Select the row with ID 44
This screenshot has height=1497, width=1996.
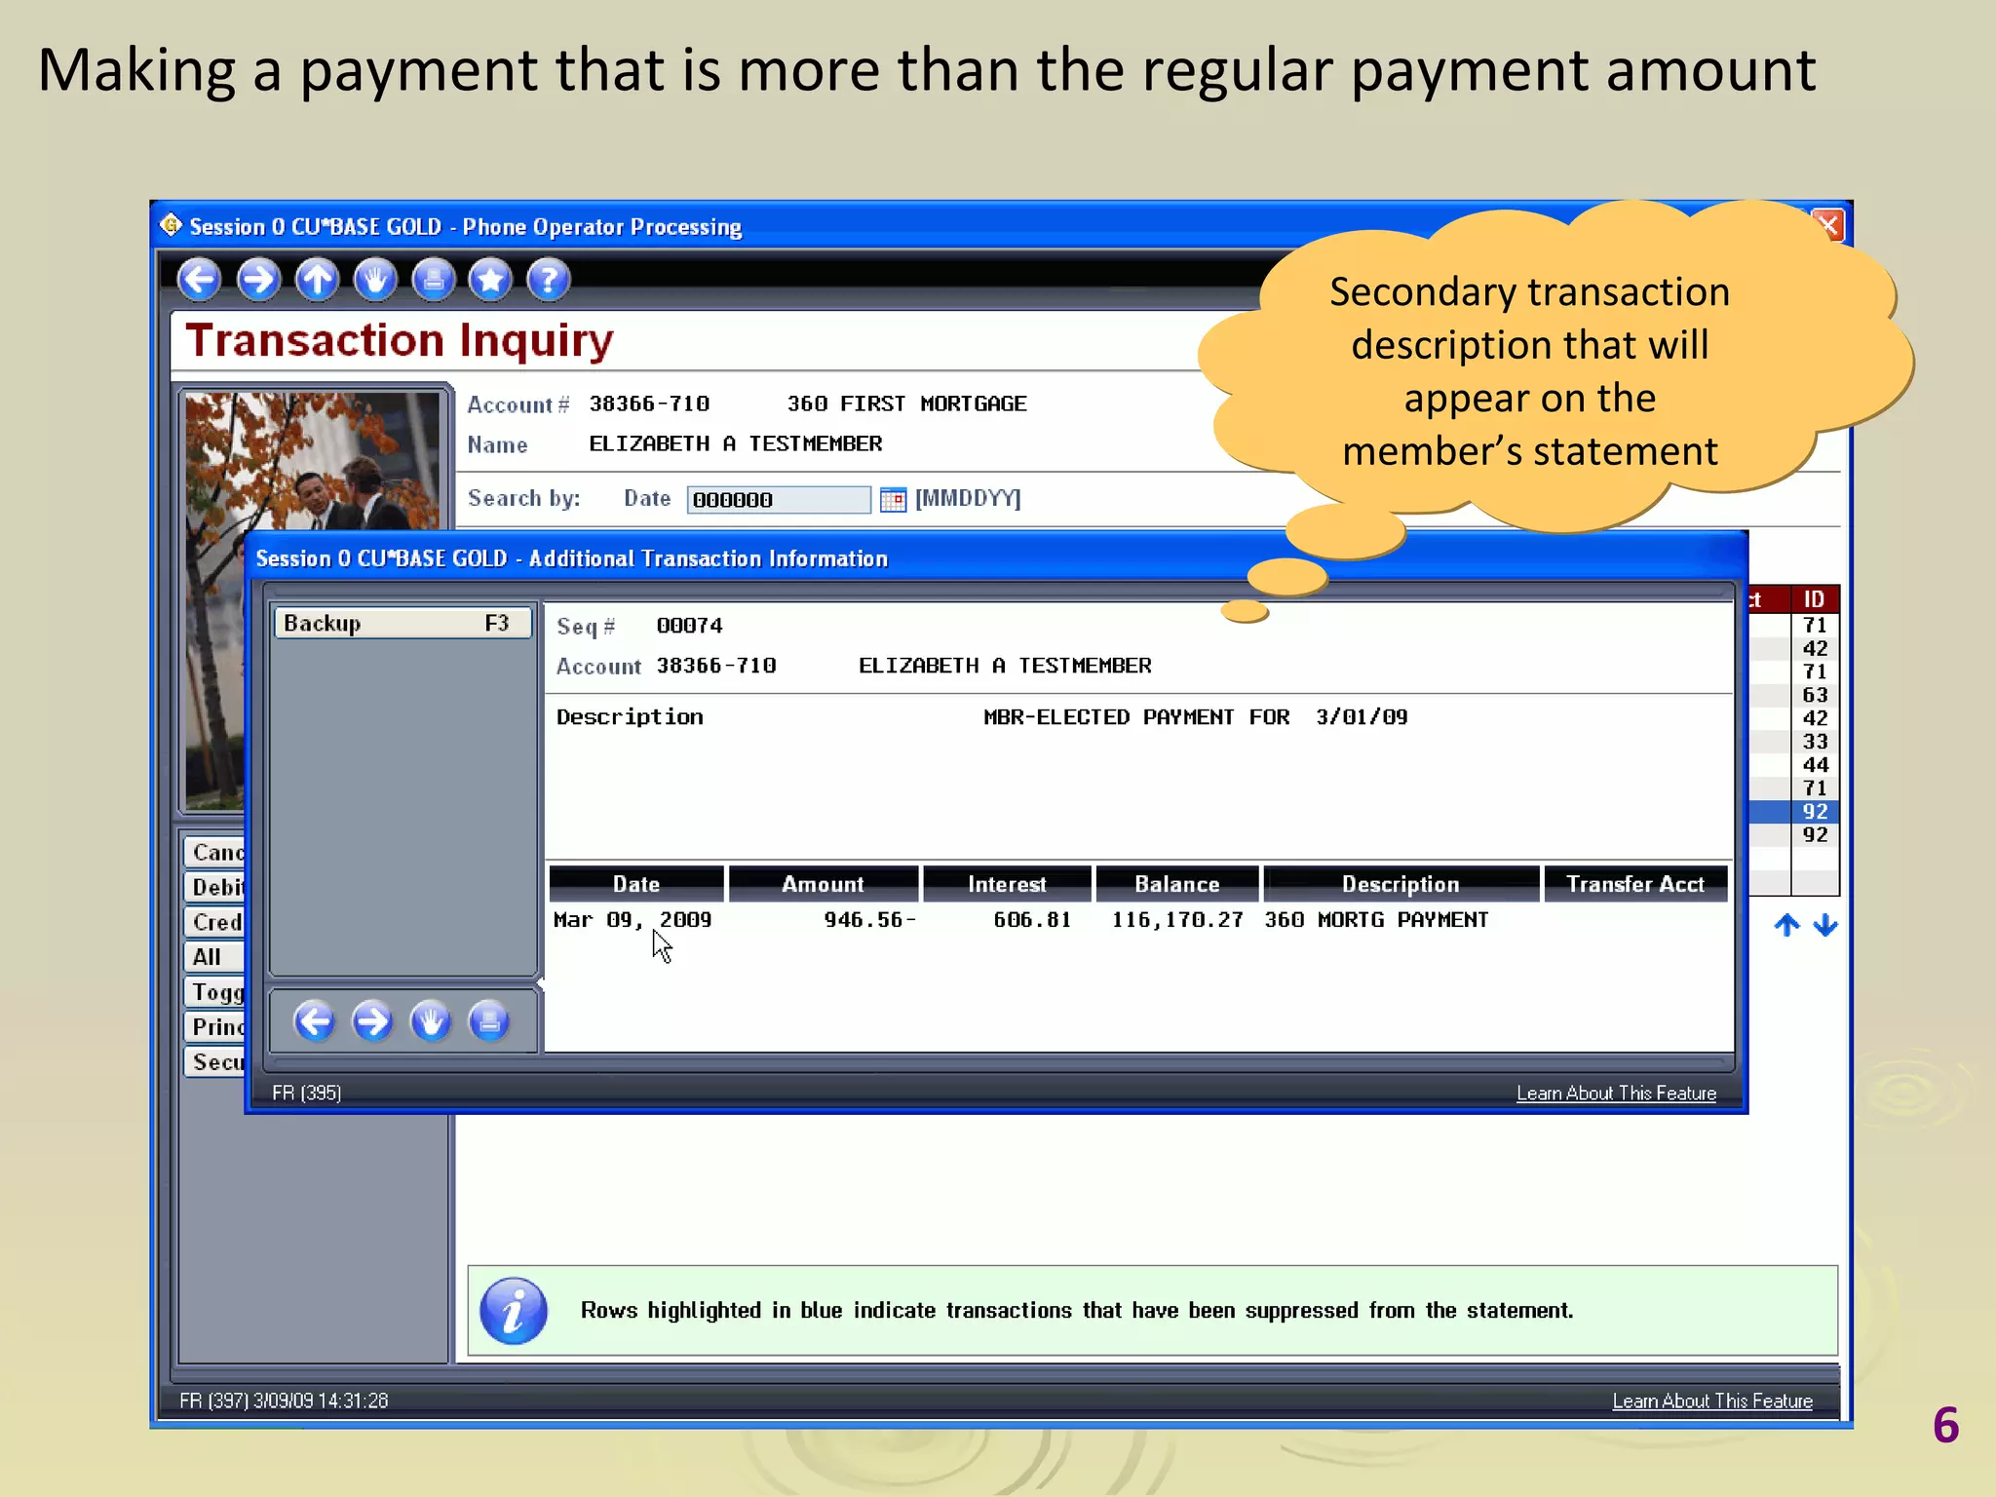pos(1794,765)
